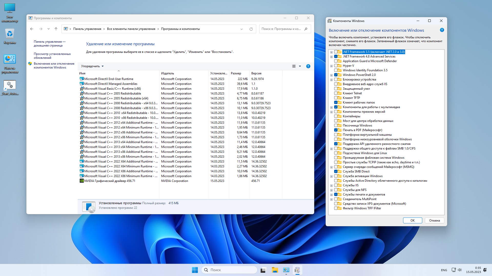Open help in Windows Features dialog

442,30
